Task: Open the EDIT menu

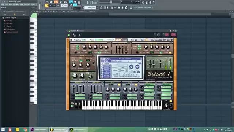Action: 7,5
